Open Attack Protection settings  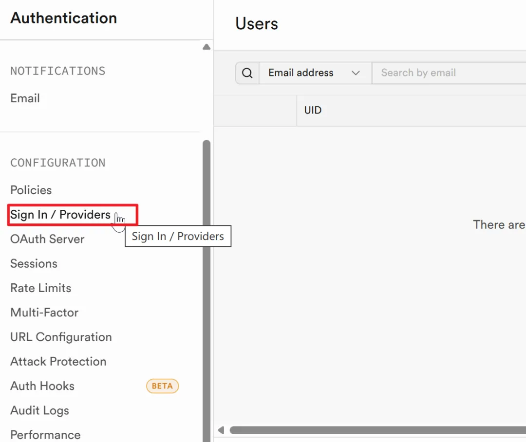tap(58, 361)
